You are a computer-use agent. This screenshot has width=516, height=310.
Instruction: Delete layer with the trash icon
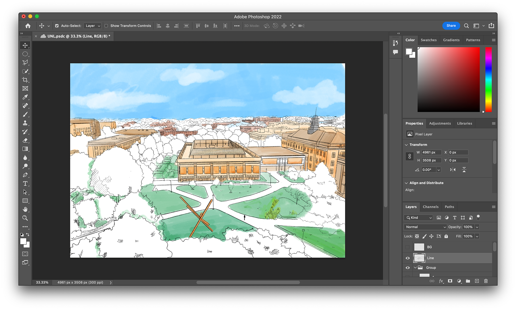click(486, 281)
